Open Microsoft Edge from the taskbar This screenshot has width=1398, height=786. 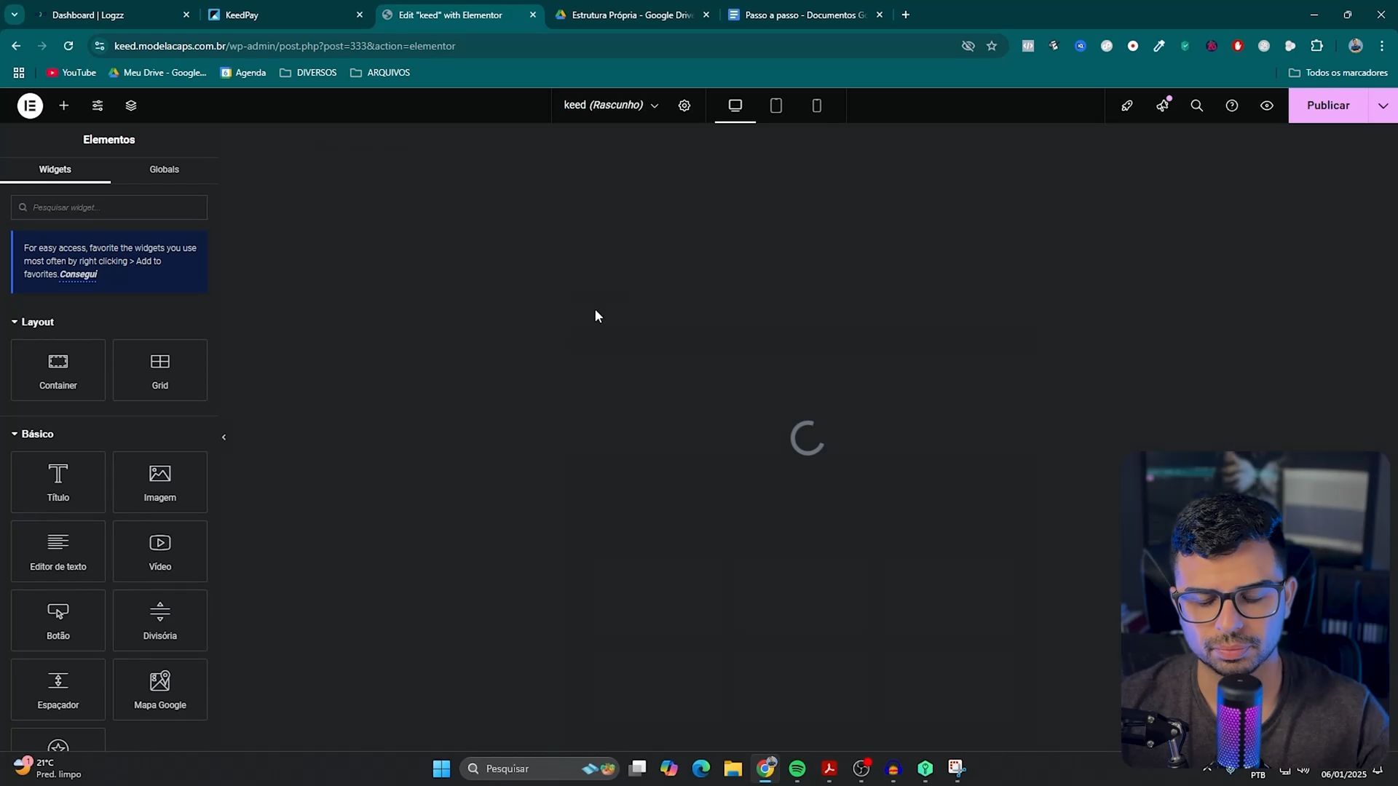[x=701, y=769]
